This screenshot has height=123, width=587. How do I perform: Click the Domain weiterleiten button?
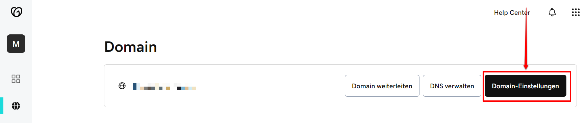click(x=382, y=86)
